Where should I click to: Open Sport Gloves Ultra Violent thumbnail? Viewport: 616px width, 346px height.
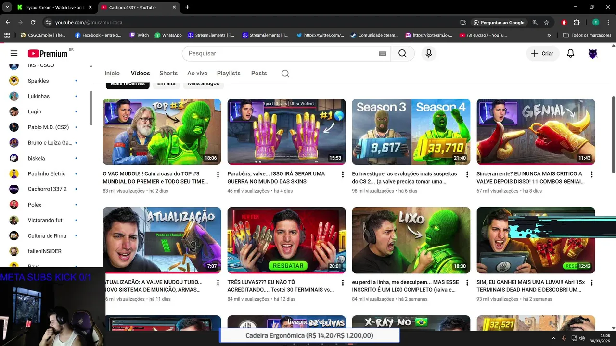(x=286, y=132)
